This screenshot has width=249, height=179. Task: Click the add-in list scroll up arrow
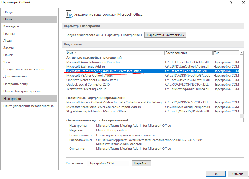pyautogui.click(x=242, y=53)
